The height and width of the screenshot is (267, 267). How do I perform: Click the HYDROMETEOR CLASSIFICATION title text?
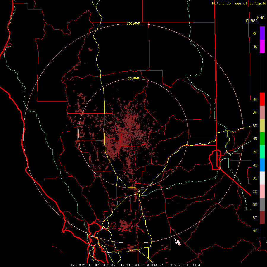(x=104, y=265)
